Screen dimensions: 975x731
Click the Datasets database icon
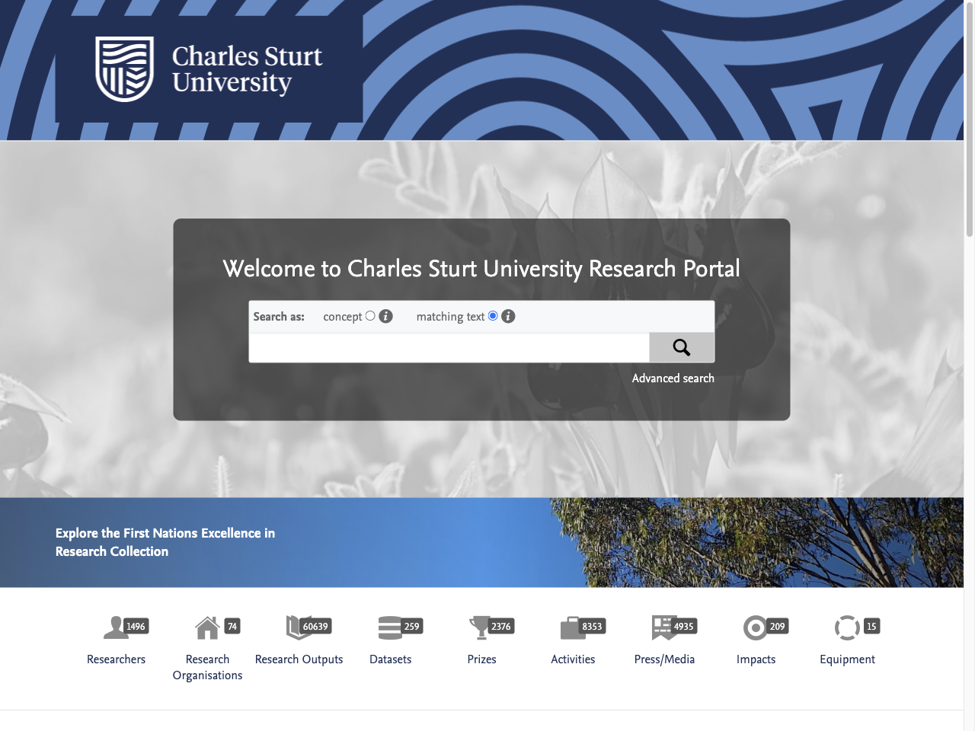point(390,627)
